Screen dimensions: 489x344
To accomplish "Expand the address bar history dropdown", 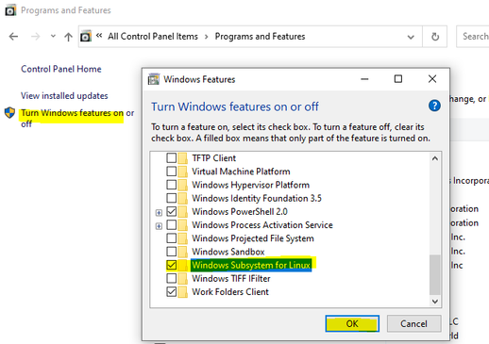I will (411, 37).
